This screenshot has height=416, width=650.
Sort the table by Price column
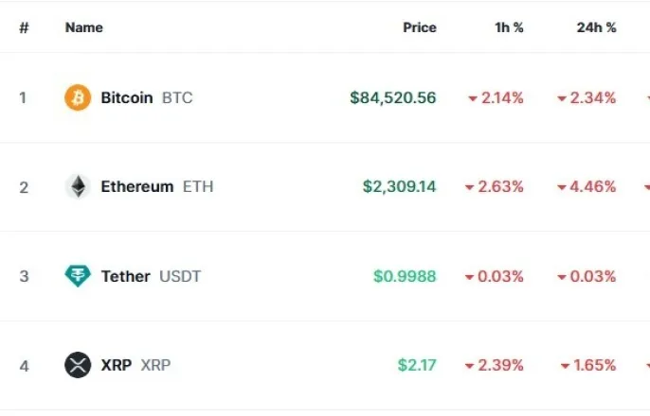click(420, 27)
